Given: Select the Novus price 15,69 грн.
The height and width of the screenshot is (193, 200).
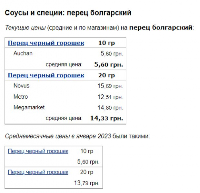Looking at the screenshot, I should click(x=110, y=86).
